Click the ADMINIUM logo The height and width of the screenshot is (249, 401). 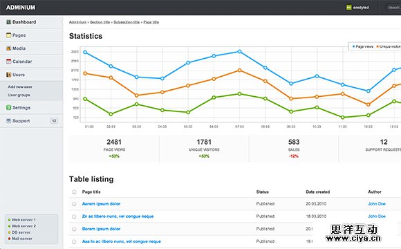(21, 8)
